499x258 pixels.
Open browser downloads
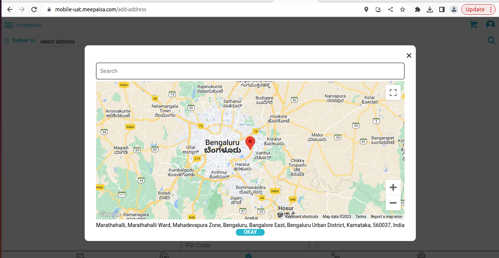pos(429,9)
